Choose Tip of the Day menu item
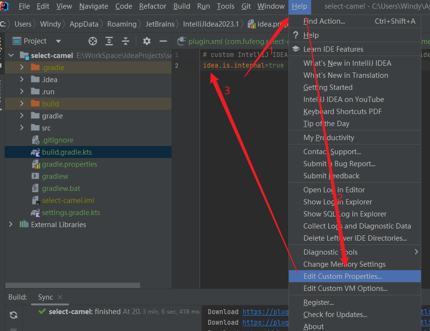The image size is (430, 331). tap(355, 124)
